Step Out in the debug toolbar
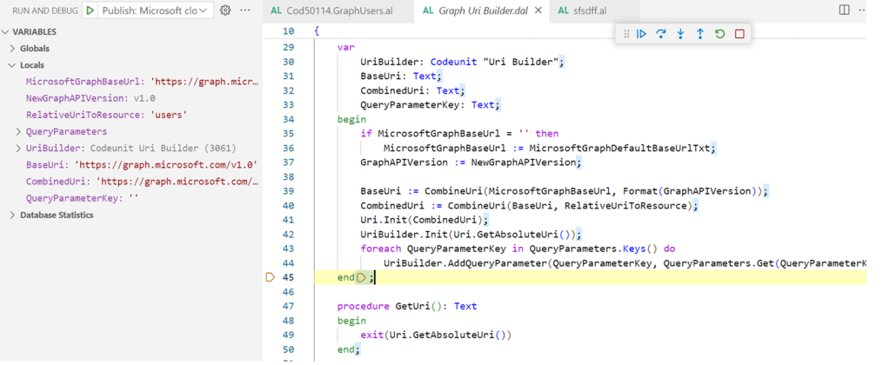 [x=700, y=34]
